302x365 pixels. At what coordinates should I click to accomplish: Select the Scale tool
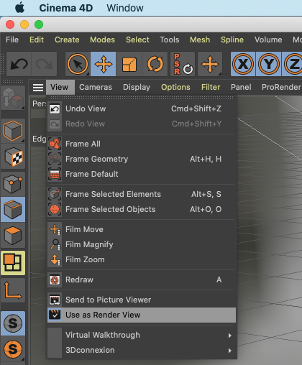click(129, 64)
